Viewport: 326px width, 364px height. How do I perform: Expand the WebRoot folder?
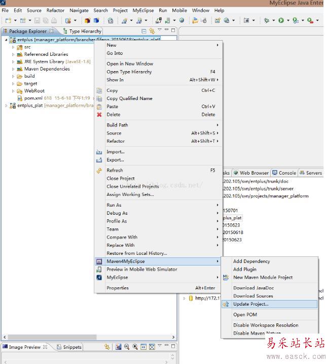(13, 91)
